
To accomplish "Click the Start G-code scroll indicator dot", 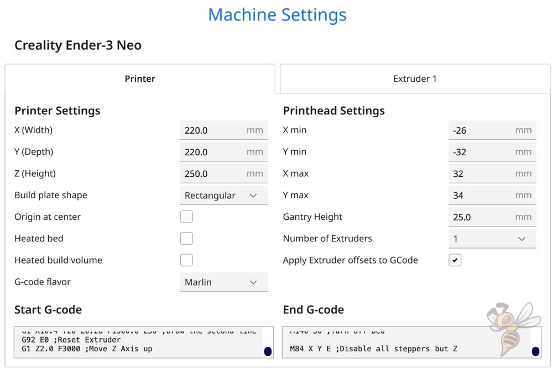I will coord(267,351).
